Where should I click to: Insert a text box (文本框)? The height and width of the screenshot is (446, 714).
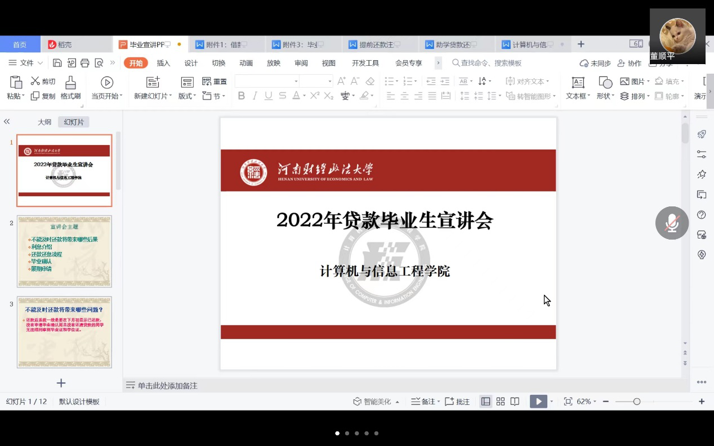[x=578, y=83]
